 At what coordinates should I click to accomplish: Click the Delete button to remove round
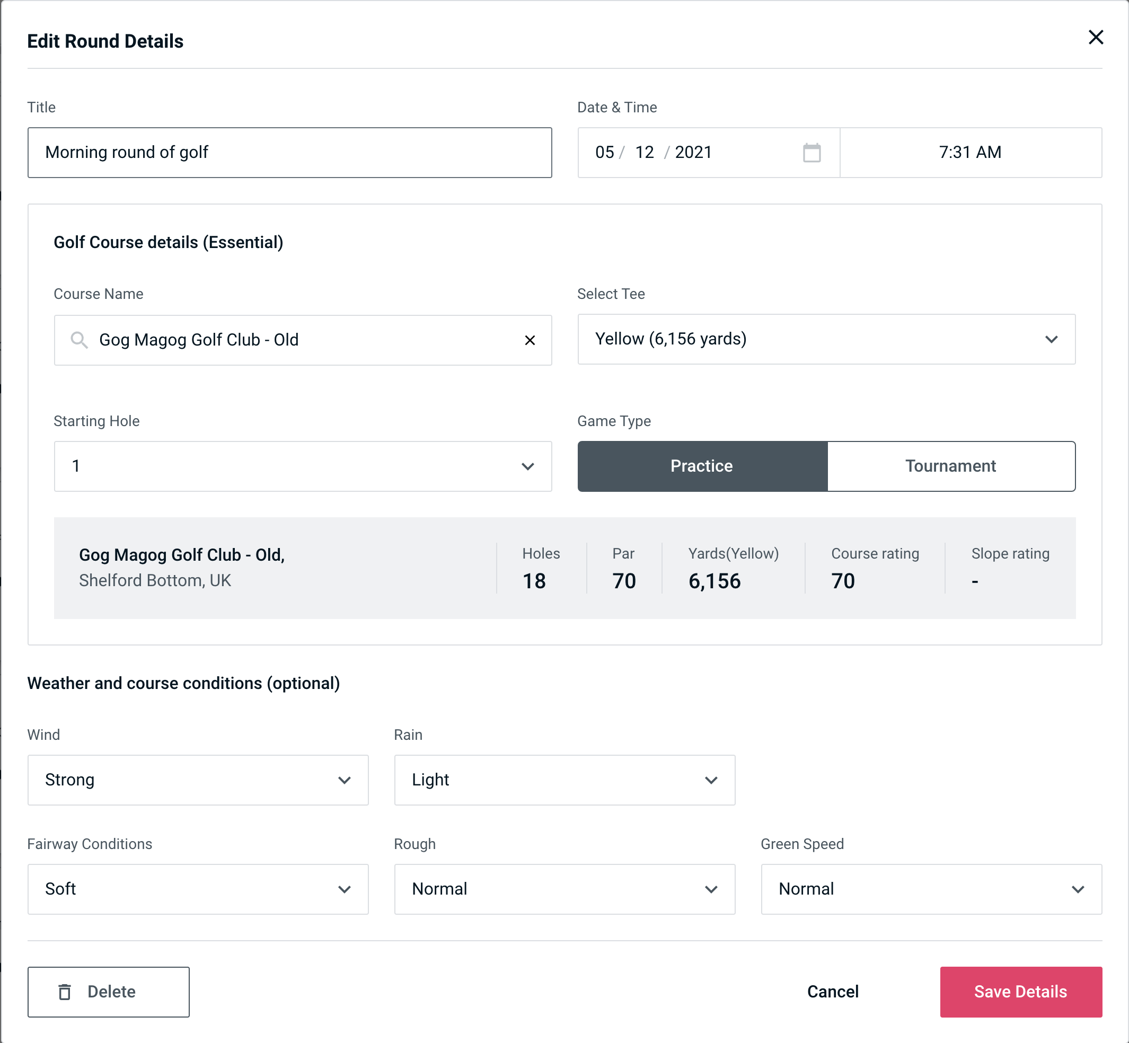pyautogui.click(x=109, y=992)
